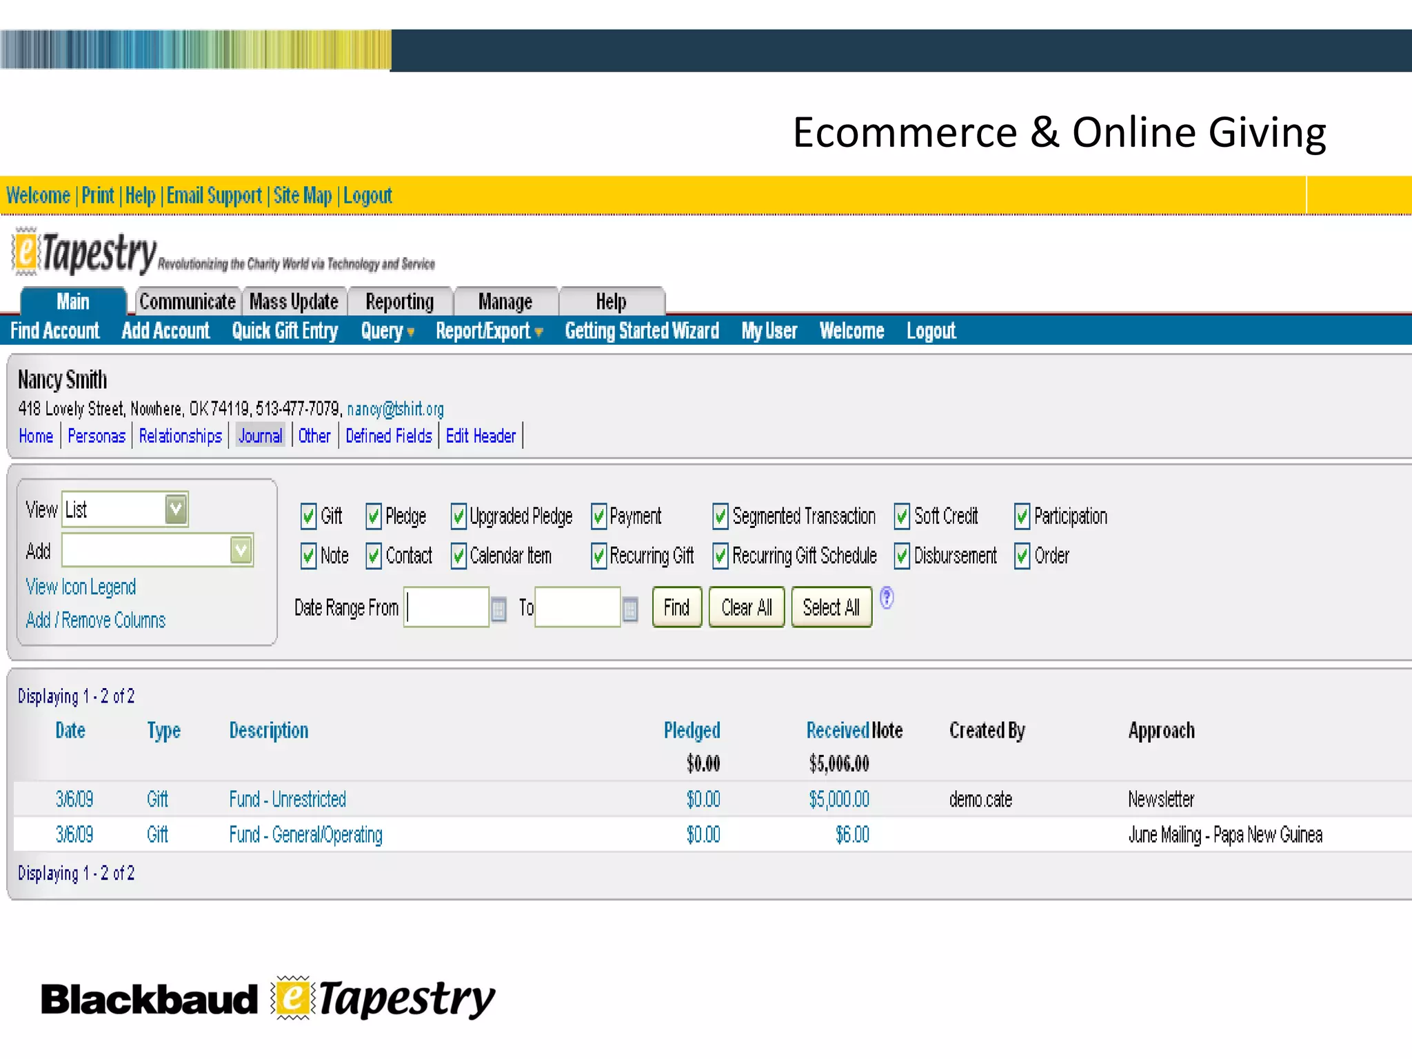Uncheck the Soft Credit checkbox

pos(902,516)
